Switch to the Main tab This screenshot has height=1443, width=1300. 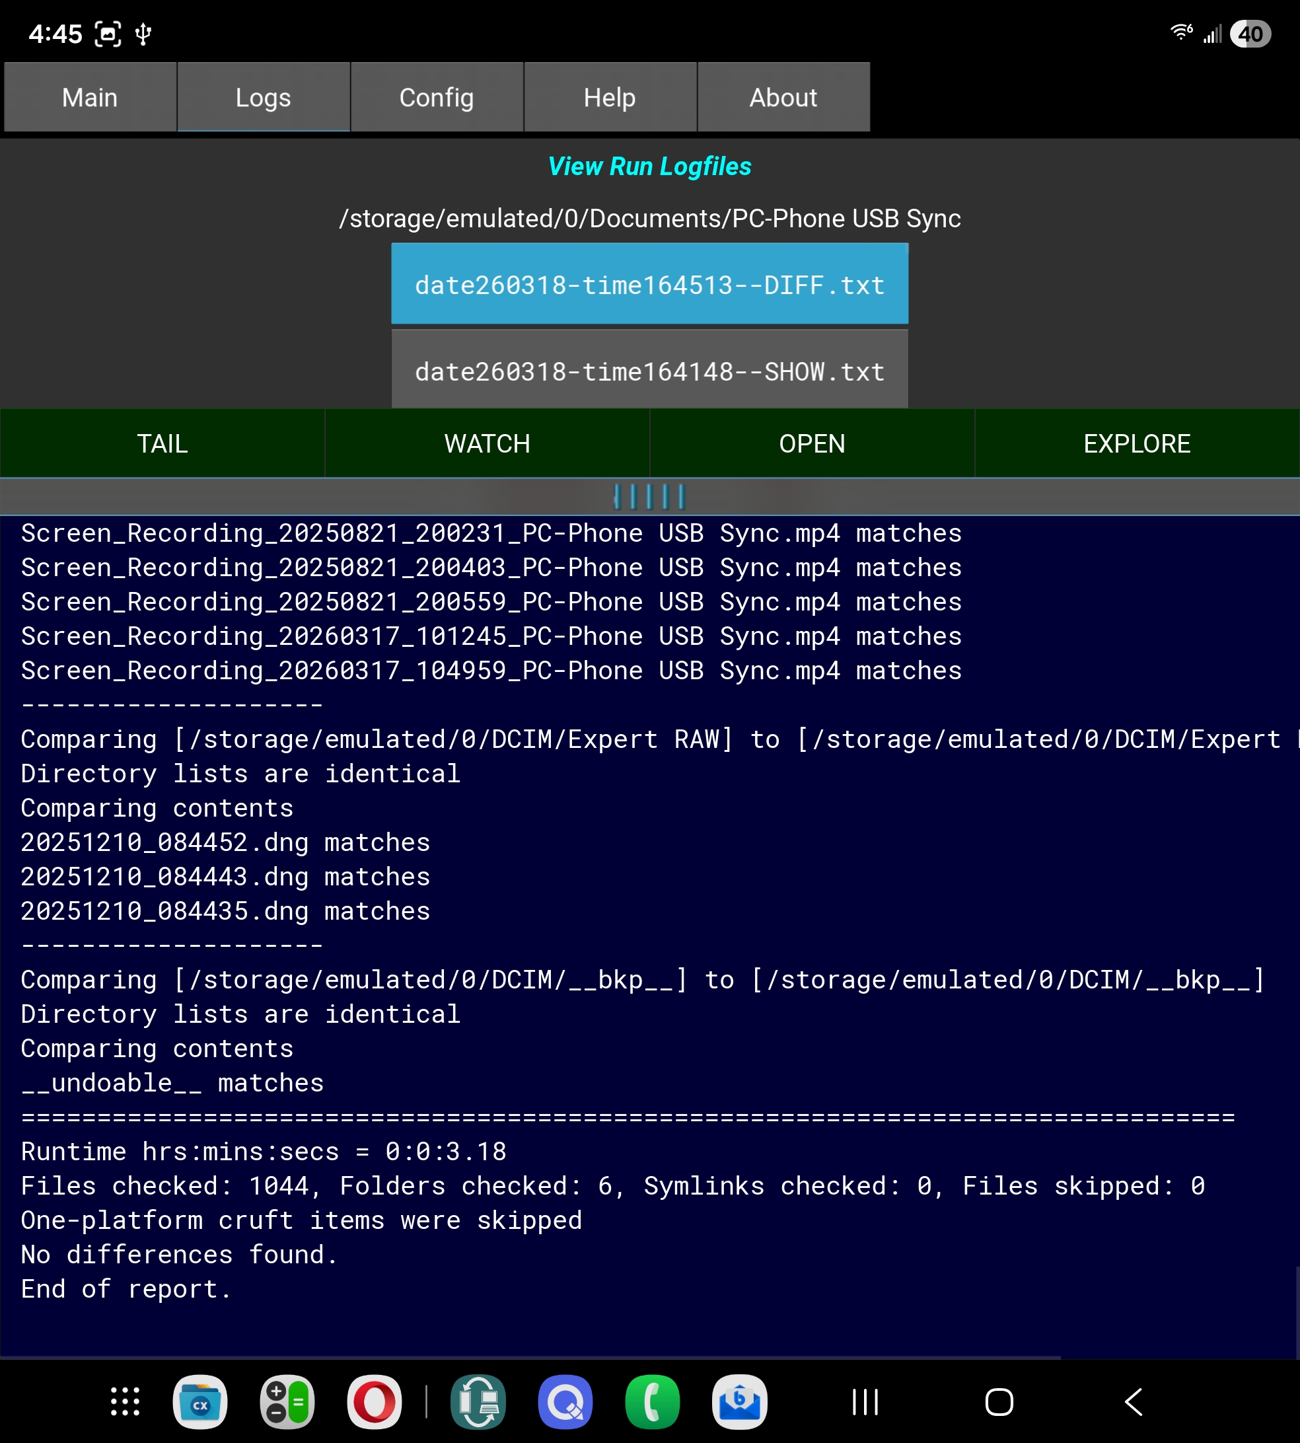pos(90,97)
